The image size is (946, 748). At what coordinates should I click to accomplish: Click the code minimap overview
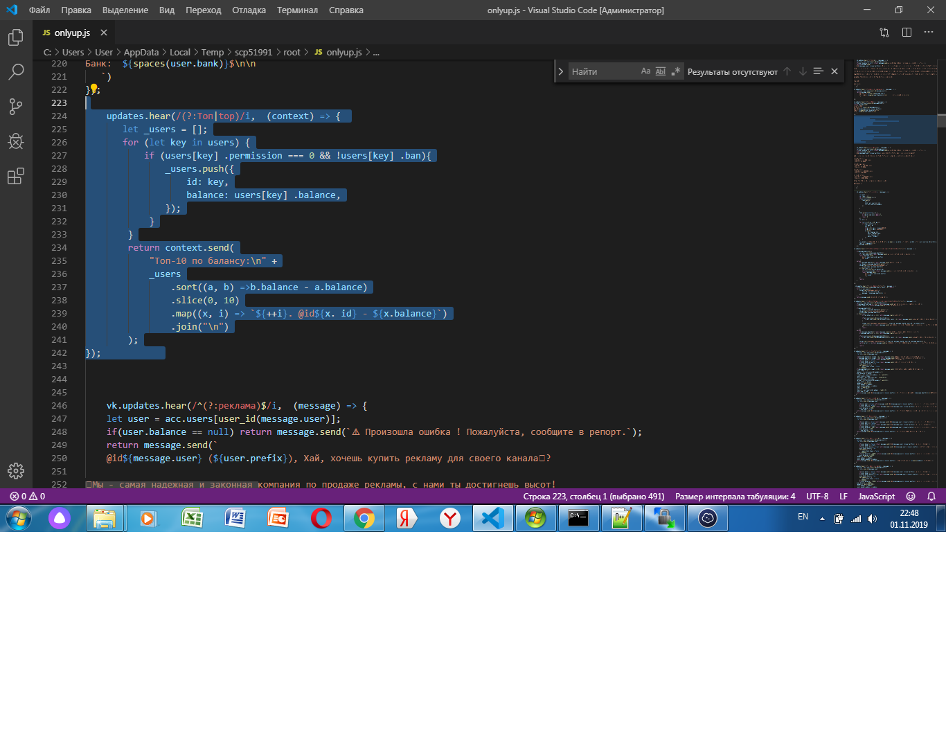[895, 274]
